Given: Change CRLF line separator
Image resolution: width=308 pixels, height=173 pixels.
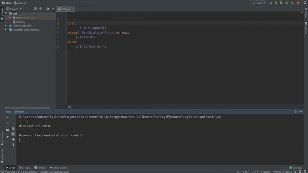Looking at the screenshot, I should [x=246, y=172].
